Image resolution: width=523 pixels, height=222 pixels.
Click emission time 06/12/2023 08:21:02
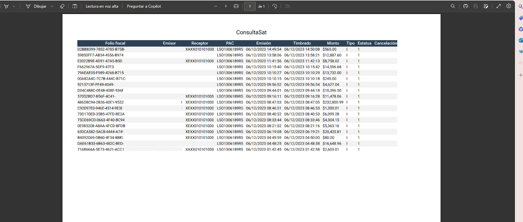(x=263, y=126)
